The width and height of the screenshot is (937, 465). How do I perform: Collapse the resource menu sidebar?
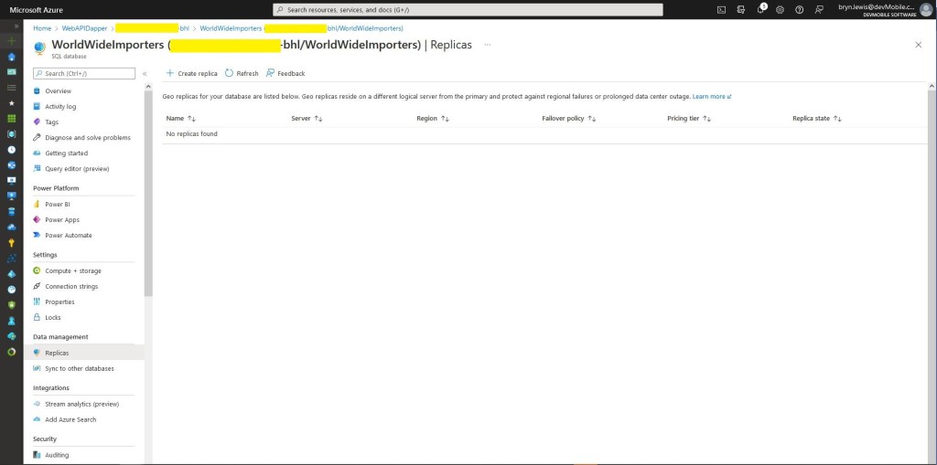coord(145,73)
